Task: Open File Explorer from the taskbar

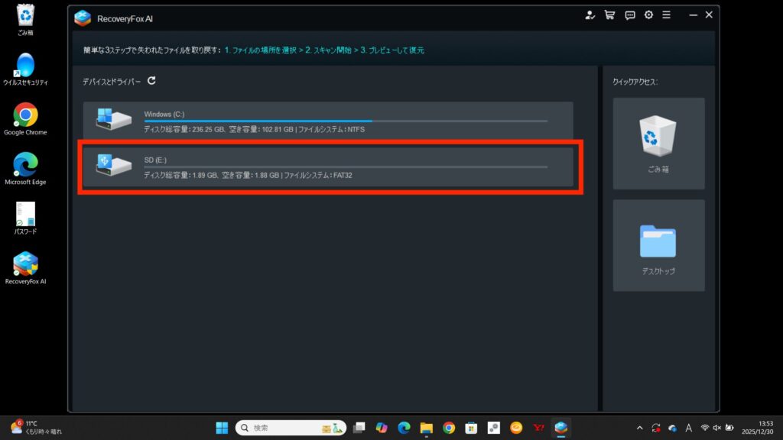Action: click(426, 428)
